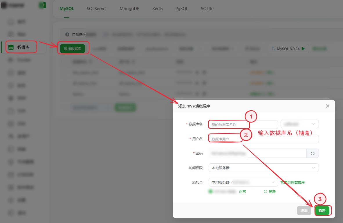Close the add MySQL database dialog

click(x=327, y=106)
